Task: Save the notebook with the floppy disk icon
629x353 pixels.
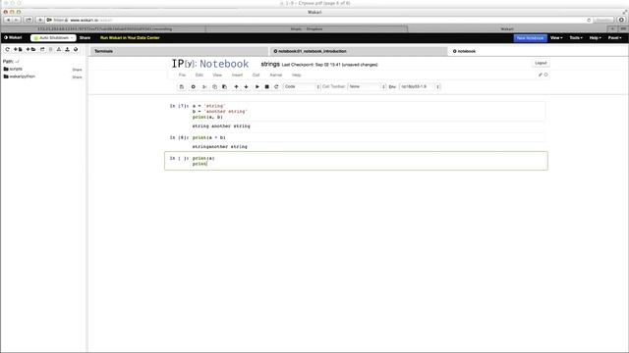Action: [182, 87]
